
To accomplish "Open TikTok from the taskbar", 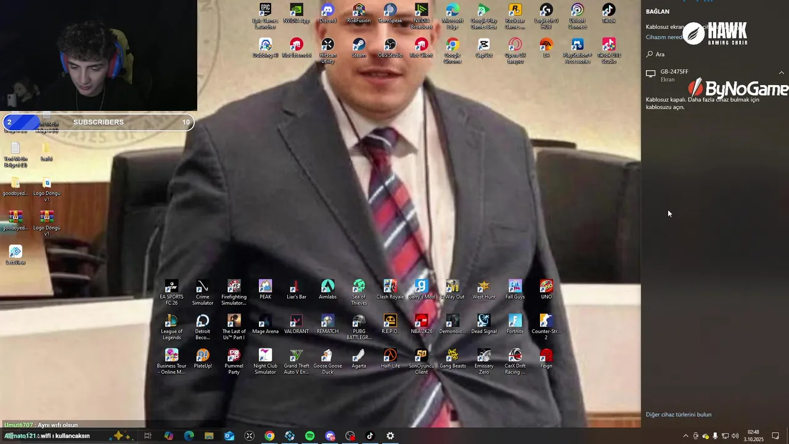I will click(x=370, y=436).
